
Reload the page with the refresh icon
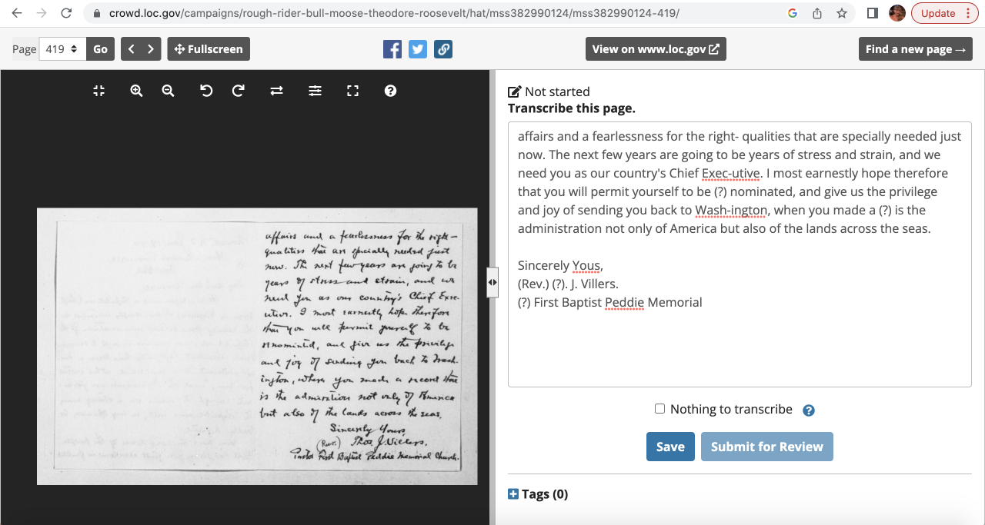[66, 13]
